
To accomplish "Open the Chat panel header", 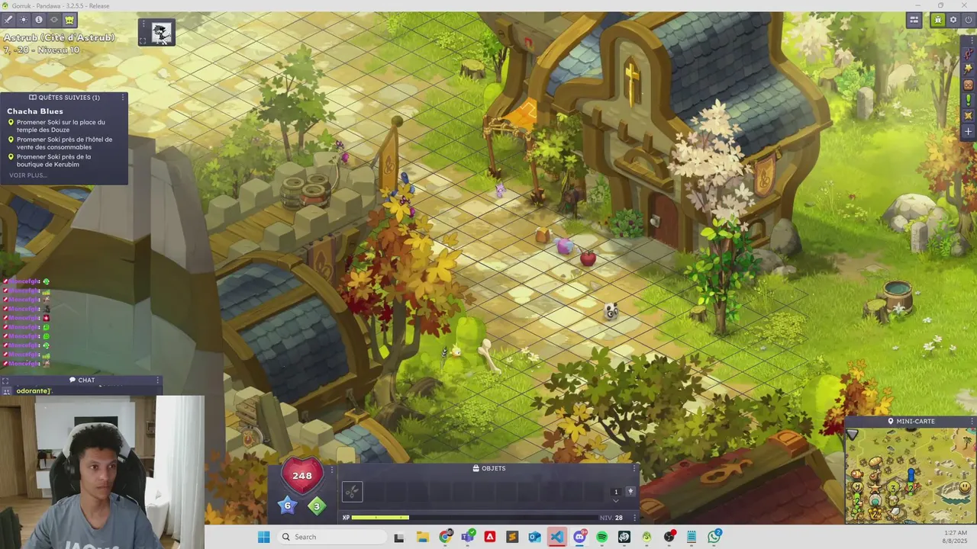I will [82, 380].
